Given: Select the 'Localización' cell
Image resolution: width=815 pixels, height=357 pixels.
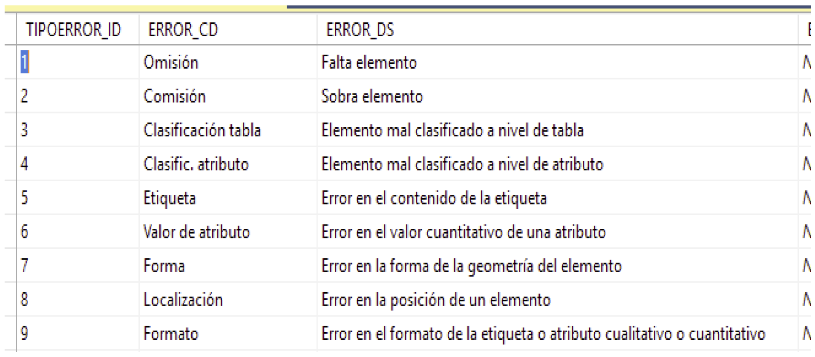Looking at the screenshot, I should 183,300.
